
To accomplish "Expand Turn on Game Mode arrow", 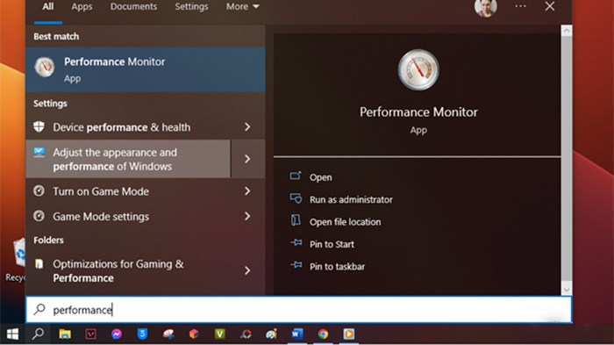I will coord(247,190).
